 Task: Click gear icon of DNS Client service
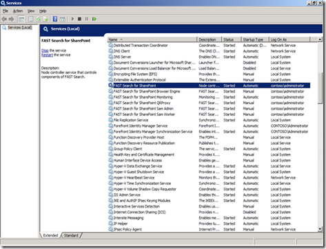[110, 51]
